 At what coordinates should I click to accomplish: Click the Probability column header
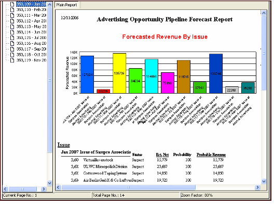[x=182, y=154]
